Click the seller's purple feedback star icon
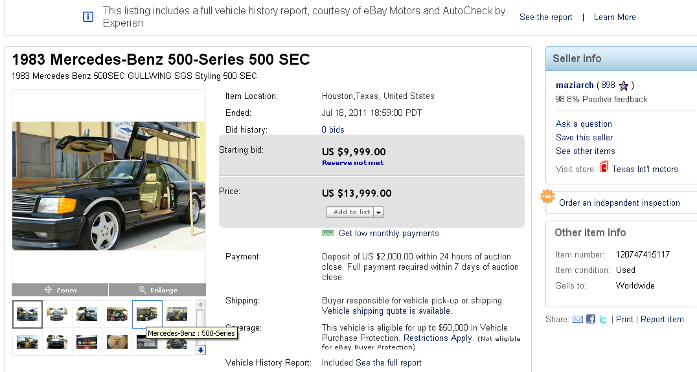The width and height of the screenshot is (697, 372). [x=624, y=85]
